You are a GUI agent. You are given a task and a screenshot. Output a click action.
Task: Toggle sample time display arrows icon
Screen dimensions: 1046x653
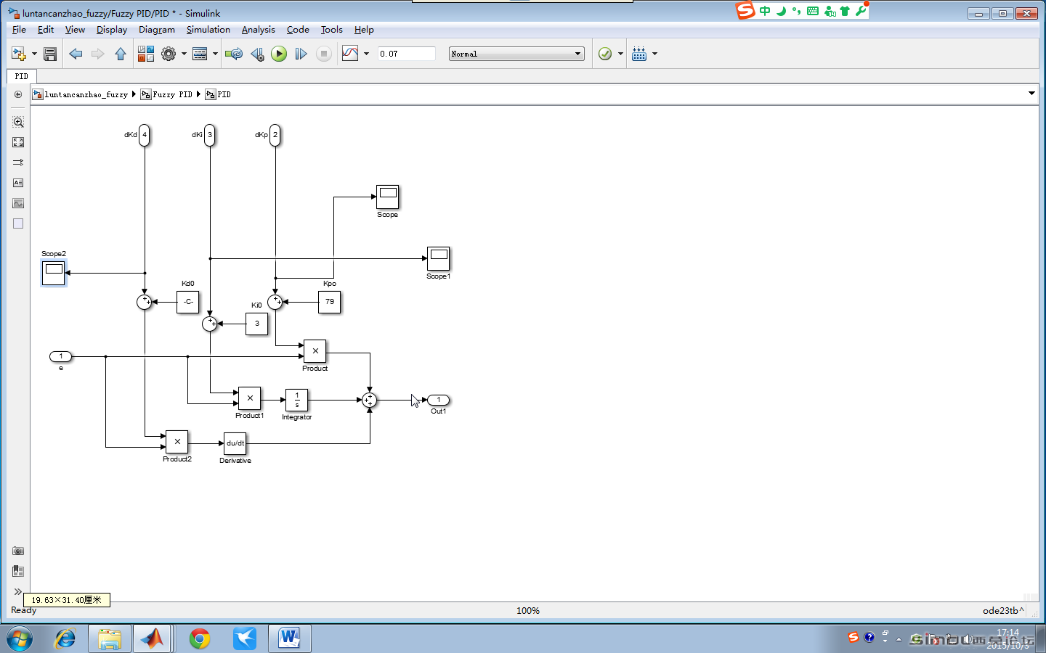coord(18,163)
